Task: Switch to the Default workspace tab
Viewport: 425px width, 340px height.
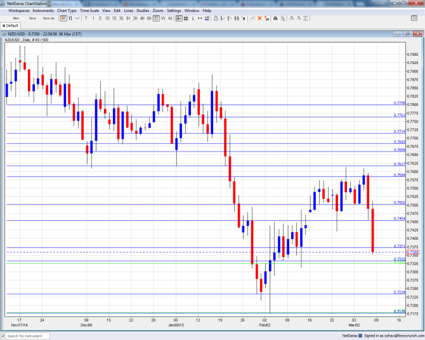Action: (10, 25)
